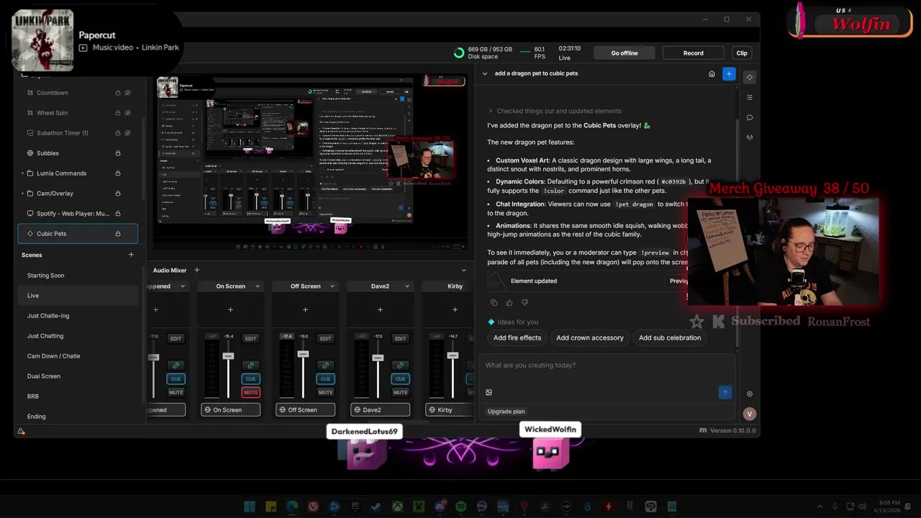Toggle visibility of the Countdown layer

[127, 93]
